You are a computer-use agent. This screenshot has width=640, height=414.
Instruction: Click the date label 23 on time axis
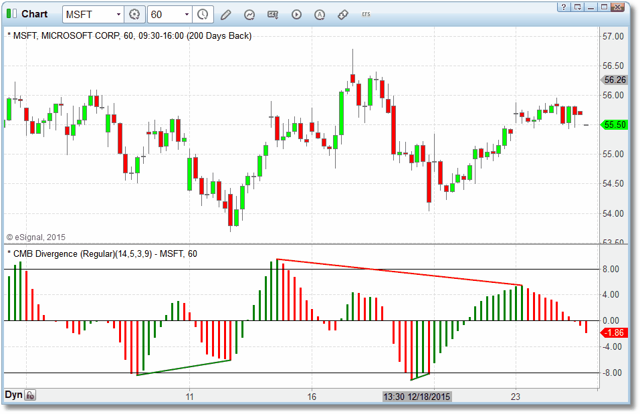click(x=516, y=397)
